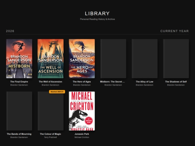The height and width of the screenshot is (146, 195).
Task: Click 'The Shadows of Self' title text
Action: 176,82
